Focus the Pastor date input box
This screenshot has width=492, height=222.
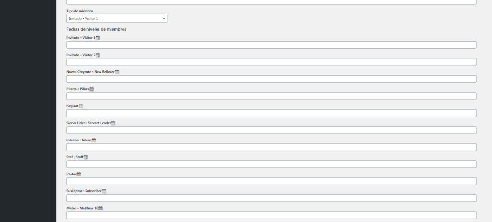pos(271,181)
